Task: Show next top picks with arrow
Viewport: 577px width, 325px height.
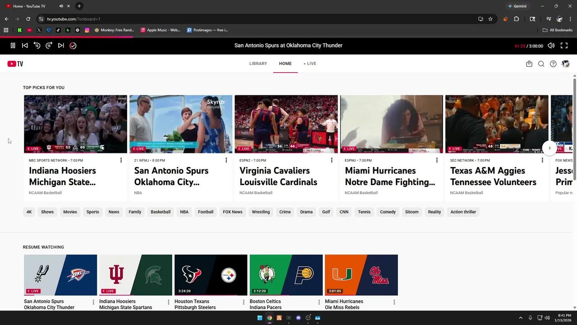Action: click(x=549, y=148)
